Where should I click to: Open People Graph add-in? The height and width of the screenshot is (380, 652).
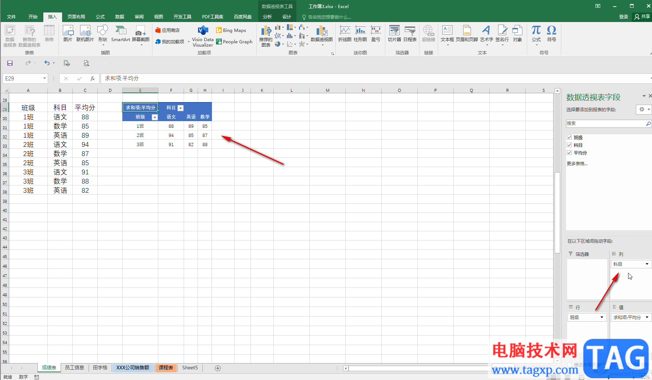click(234, 41)
